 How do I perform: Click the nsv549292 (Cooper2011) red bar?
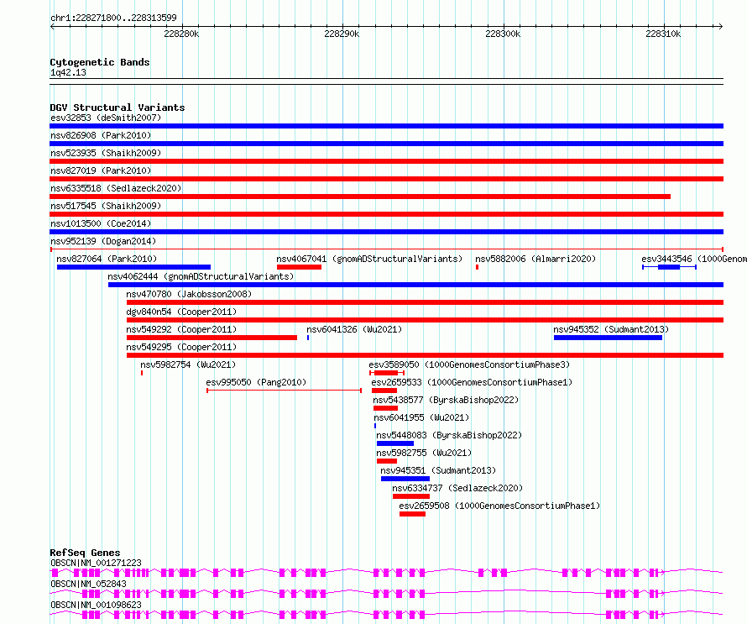coord(212,338)
